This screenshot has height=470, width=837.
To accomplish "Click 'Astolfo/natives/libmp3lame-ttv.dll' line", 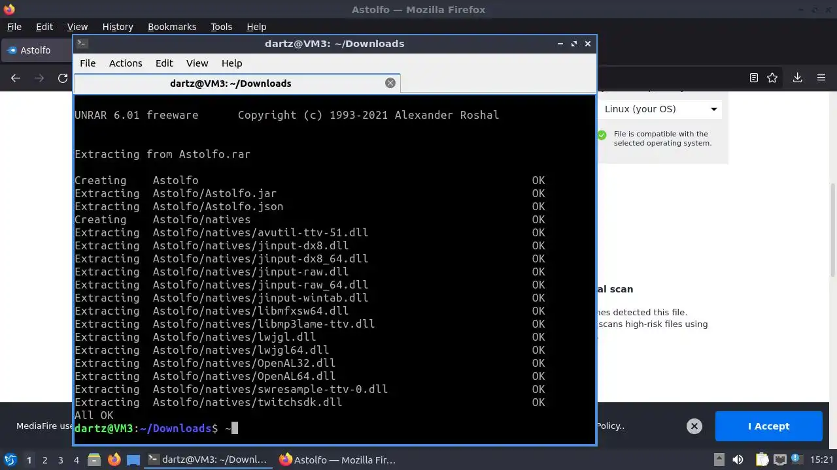I will click(x=264, y=324).
